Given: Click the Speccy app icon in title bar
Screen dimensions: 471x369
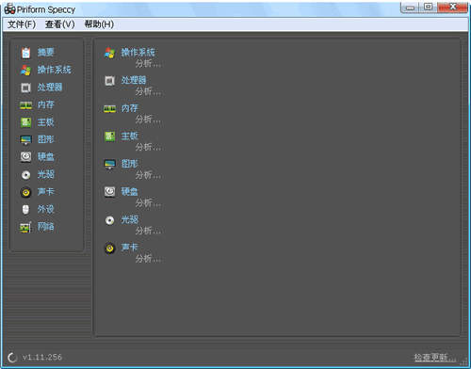Looking at the screenshot, I should [9, 9].
